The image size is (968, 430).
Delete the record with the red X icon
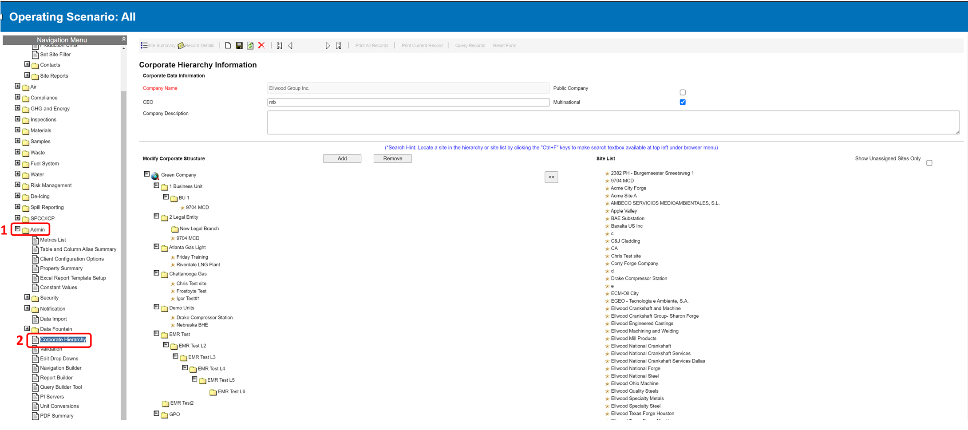(x=261, y=45)
